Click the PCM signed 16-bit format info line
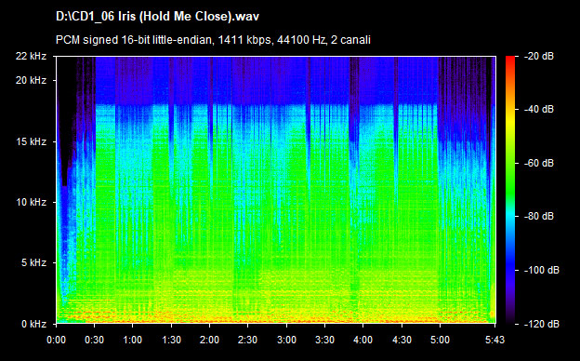This screenshot has width=580, height=361. [x=213, y=40]
